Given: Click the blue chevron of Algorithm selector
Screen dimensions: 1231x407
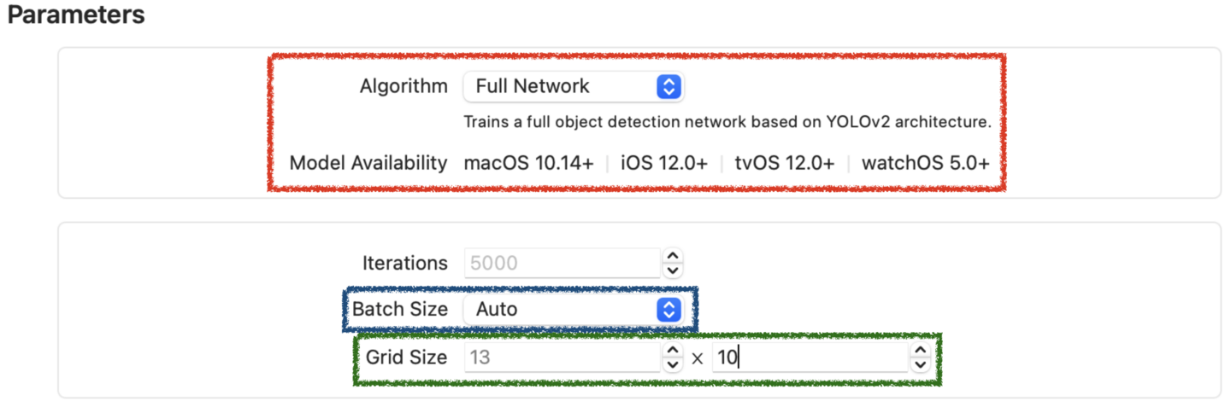Looking at the screenshot, I should (x=669, y=86).
